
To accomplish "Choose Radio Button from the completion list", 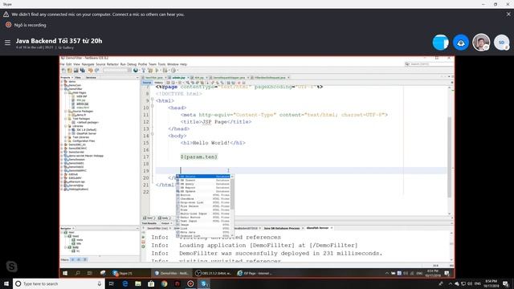I will coord(203,218).
